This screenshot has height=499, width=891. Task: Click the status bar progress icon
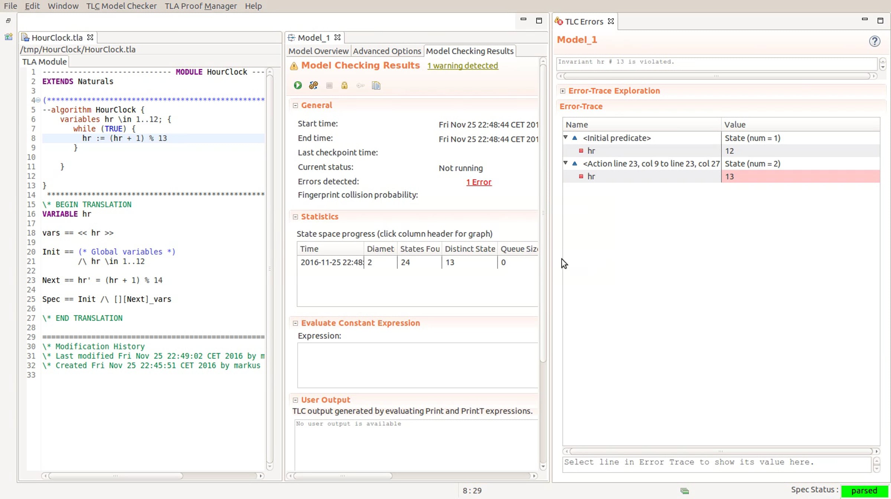click(x=685, y=491)
